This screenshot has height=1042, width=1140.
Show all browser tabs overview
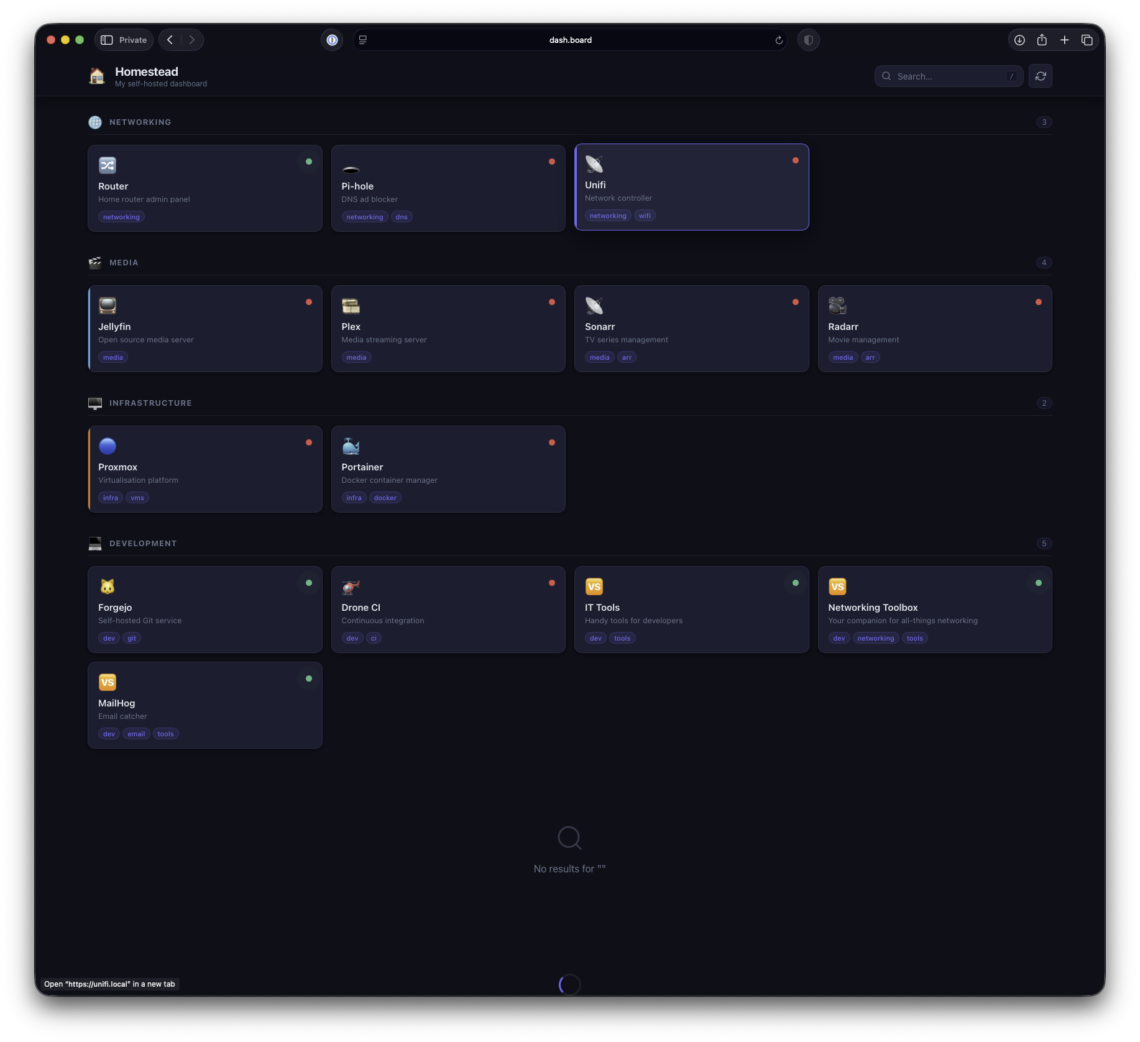click(x=1088, y=39)
